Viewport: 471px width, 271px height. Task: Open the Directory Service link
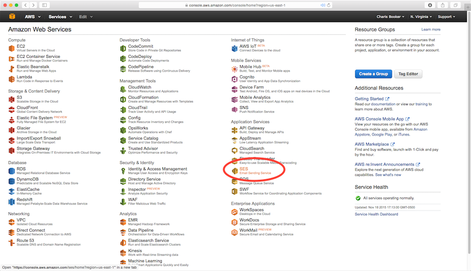tap(144, 179)
